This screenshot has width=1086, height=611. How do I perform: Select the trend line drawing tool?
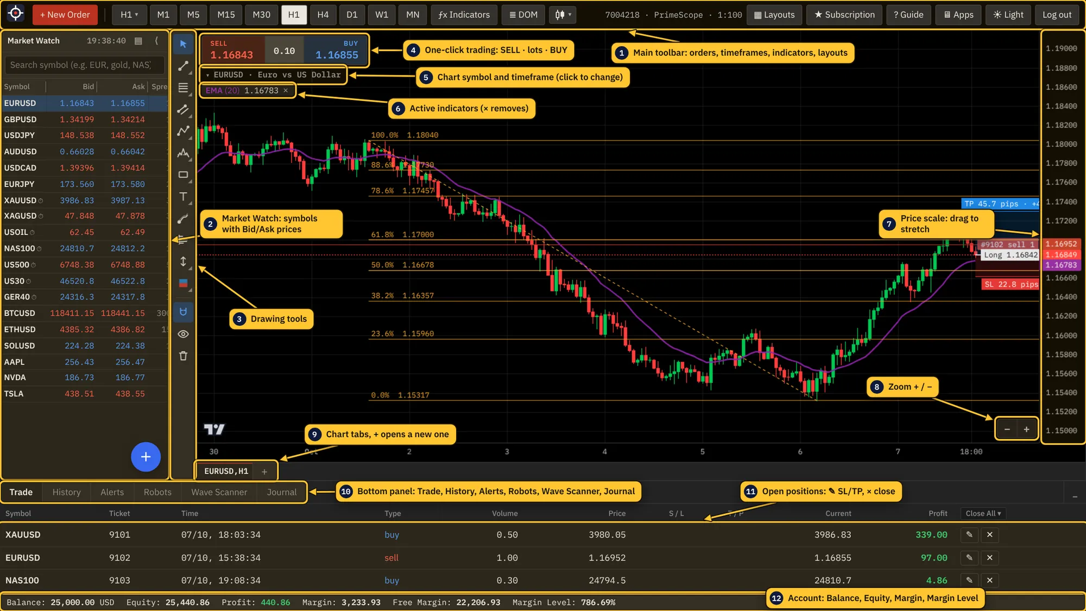[183, 66]
